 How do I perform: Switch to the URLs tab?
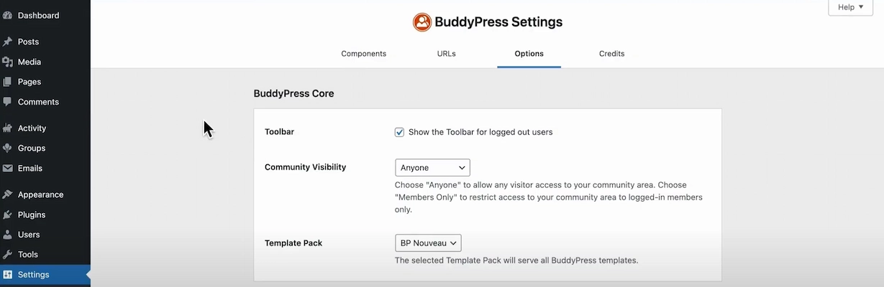pyautogui.click(x=446, y=54)
